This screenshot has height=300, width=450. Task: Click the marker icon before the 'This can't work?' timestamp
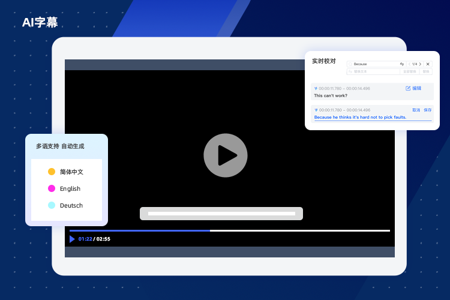[316, 88]
